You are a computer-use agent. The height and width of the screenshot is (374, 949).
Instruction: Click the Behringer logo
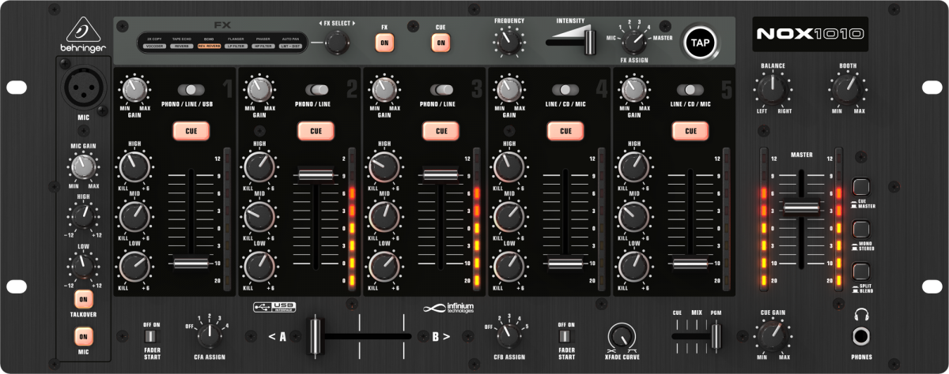point(82,39)
